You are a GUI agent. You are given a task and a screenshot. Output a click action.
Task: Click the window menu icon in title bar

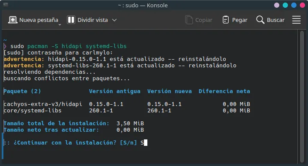6,4
